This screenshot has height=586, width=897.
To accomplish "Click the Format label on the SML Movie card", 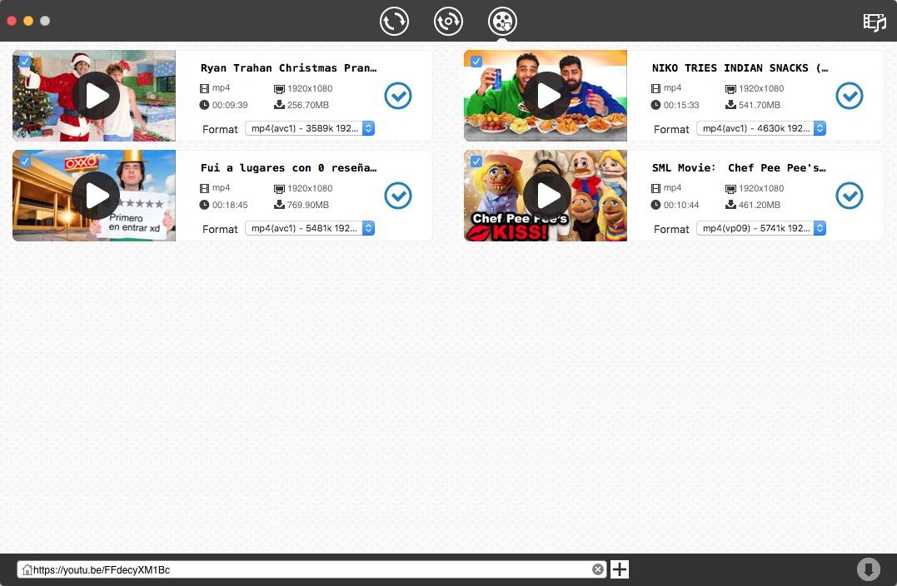I will click(671, 229).
